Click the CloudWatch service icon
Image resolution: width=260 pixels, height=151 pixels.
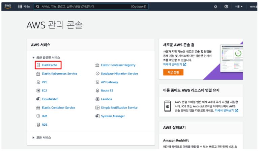pyautogui.click(x=38, y=99)
